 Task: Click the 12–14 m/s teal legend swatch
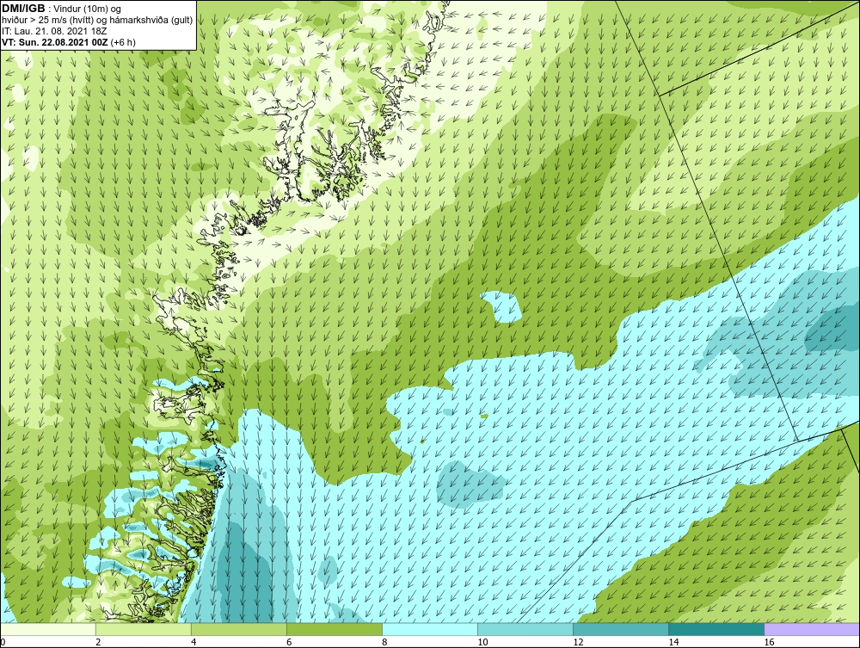coord(620,629)
